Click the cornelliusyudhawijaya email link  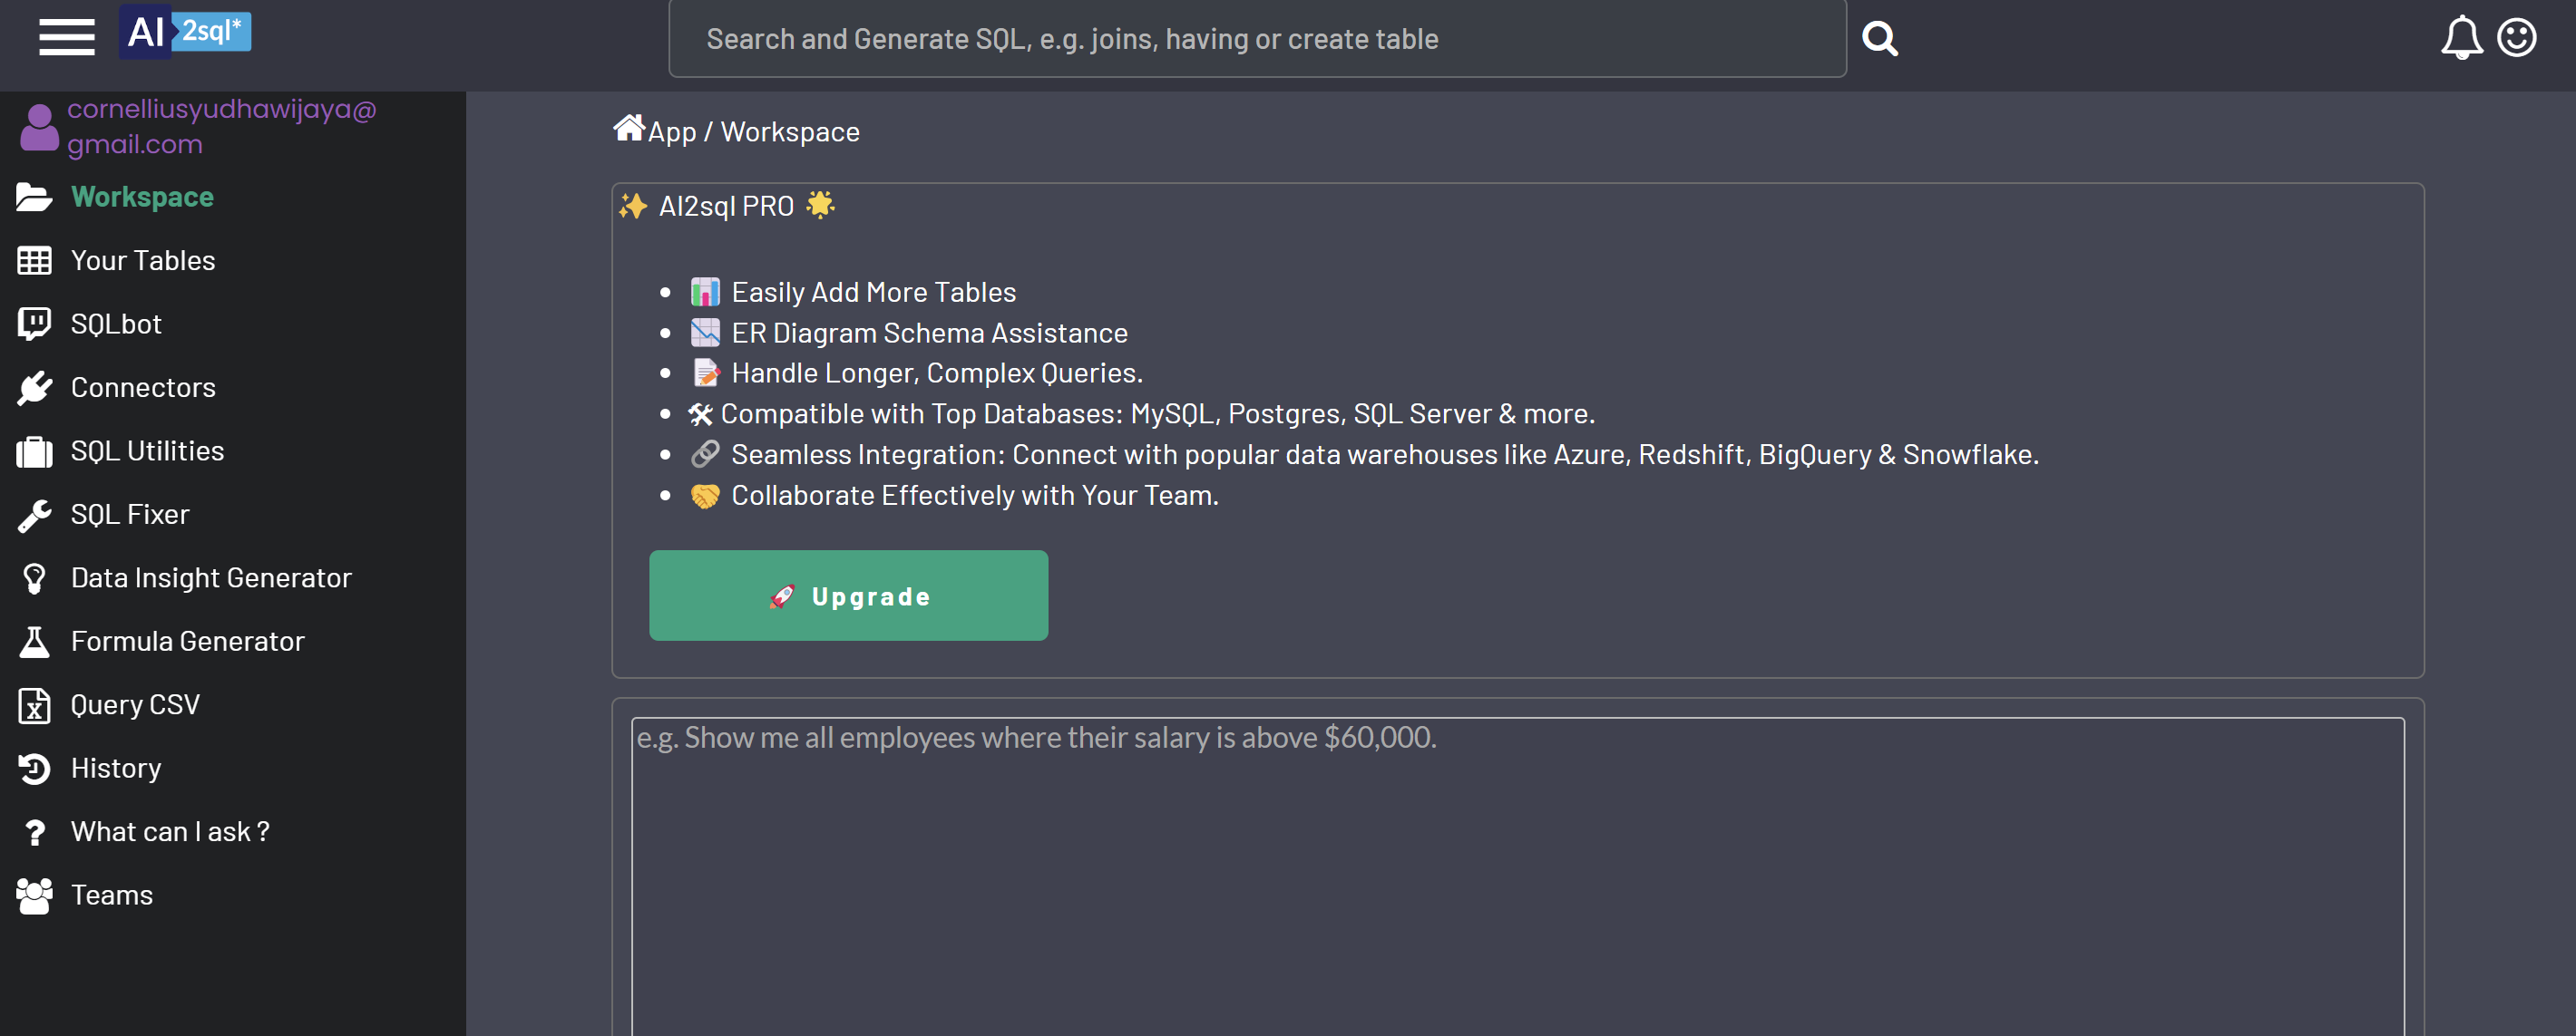pos(221,125)
